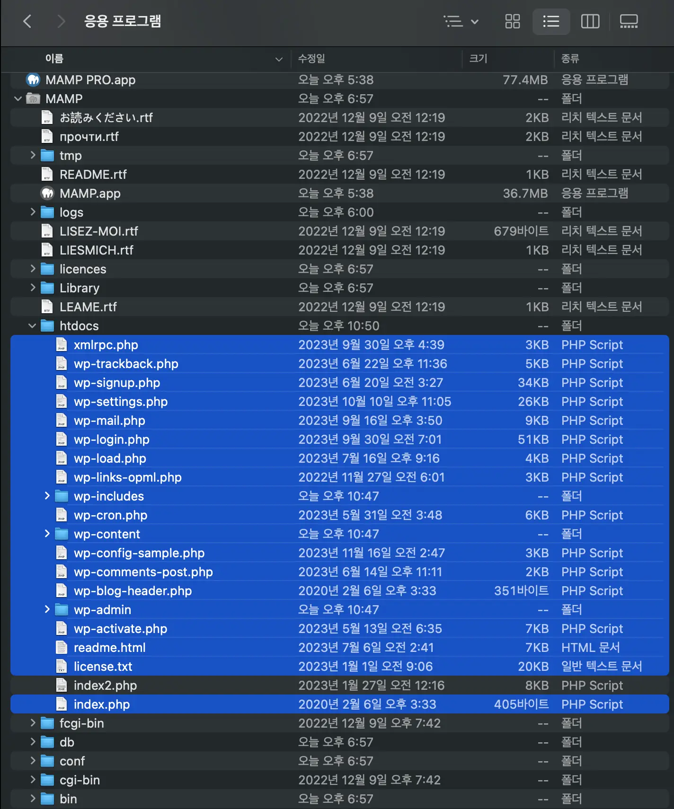Click the MAMP PRO.app icon

(33, 80)
